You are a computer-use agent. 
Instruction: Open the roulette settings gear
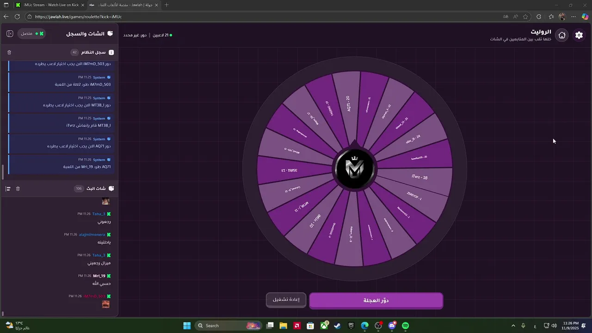tap(579, 35)
